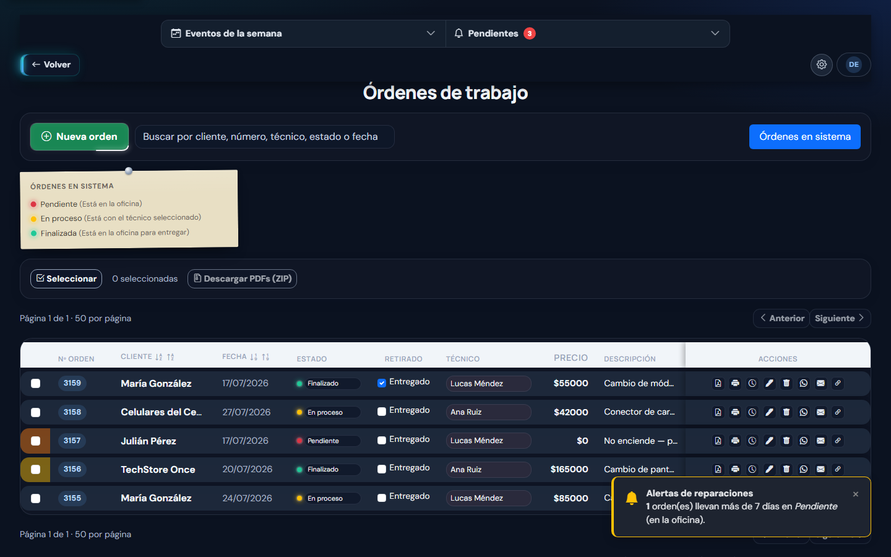891x557 pixels.
Task: Click Descargar PDFs (ZIP)
Action: (242, 278)
